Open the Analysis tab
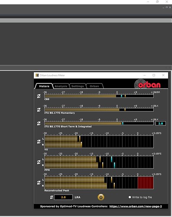This screenshot has width=172, height=217. (61, 86)
